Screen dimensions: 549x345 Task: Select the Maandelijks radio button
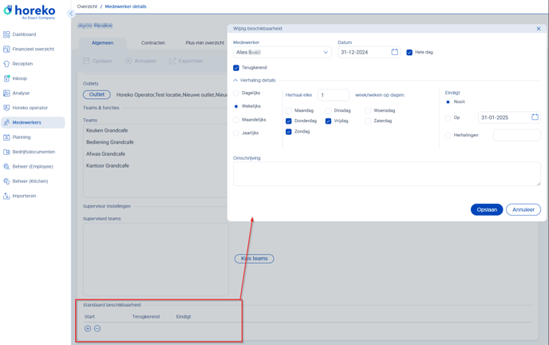[236, 120]
